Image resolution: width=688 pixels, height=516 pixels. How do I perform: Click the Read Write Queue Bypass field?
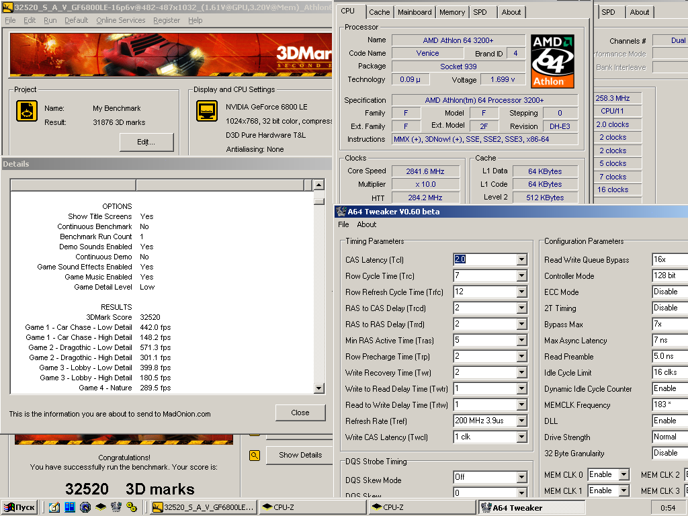(670, 260)
